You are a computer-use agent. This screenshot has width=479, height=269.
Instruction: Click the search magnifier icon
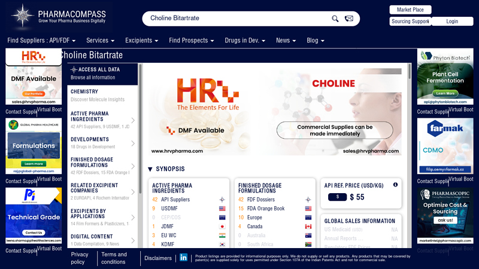coord(335,19)
